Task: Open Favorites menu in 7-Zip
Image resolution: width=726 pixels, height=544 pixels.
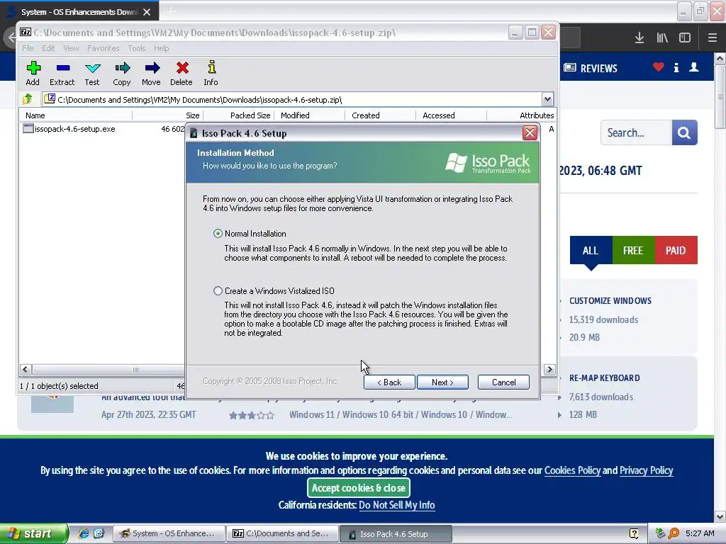Action: coord(104,48)
